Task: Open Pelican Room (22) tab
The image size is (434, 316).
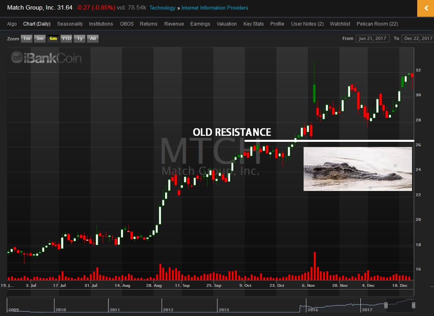Action: [377, 24]
